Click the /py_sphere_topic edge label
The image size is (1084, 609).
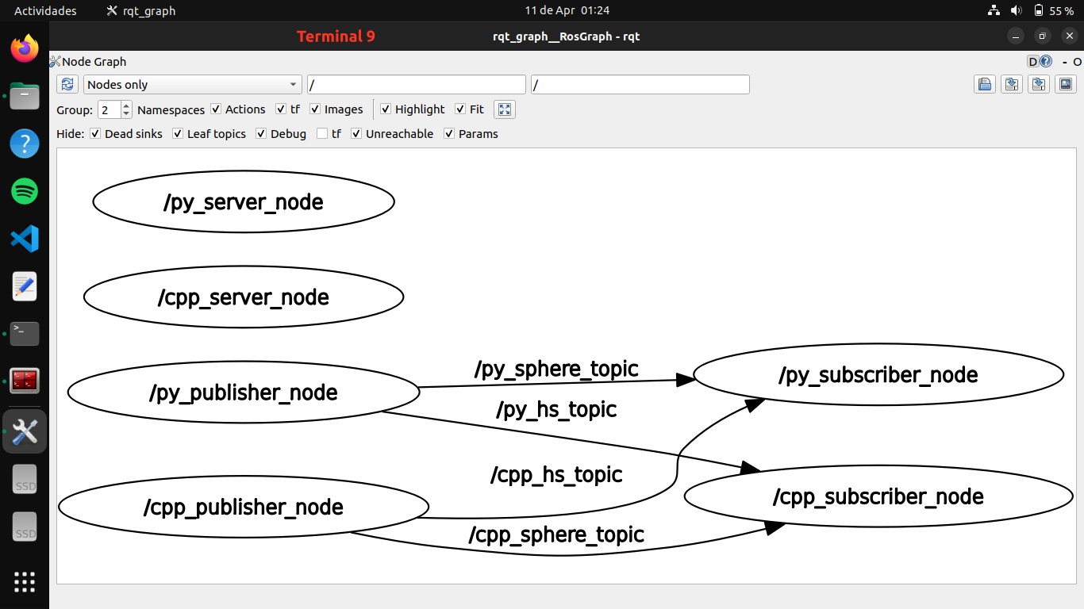(x=556, y=370)
